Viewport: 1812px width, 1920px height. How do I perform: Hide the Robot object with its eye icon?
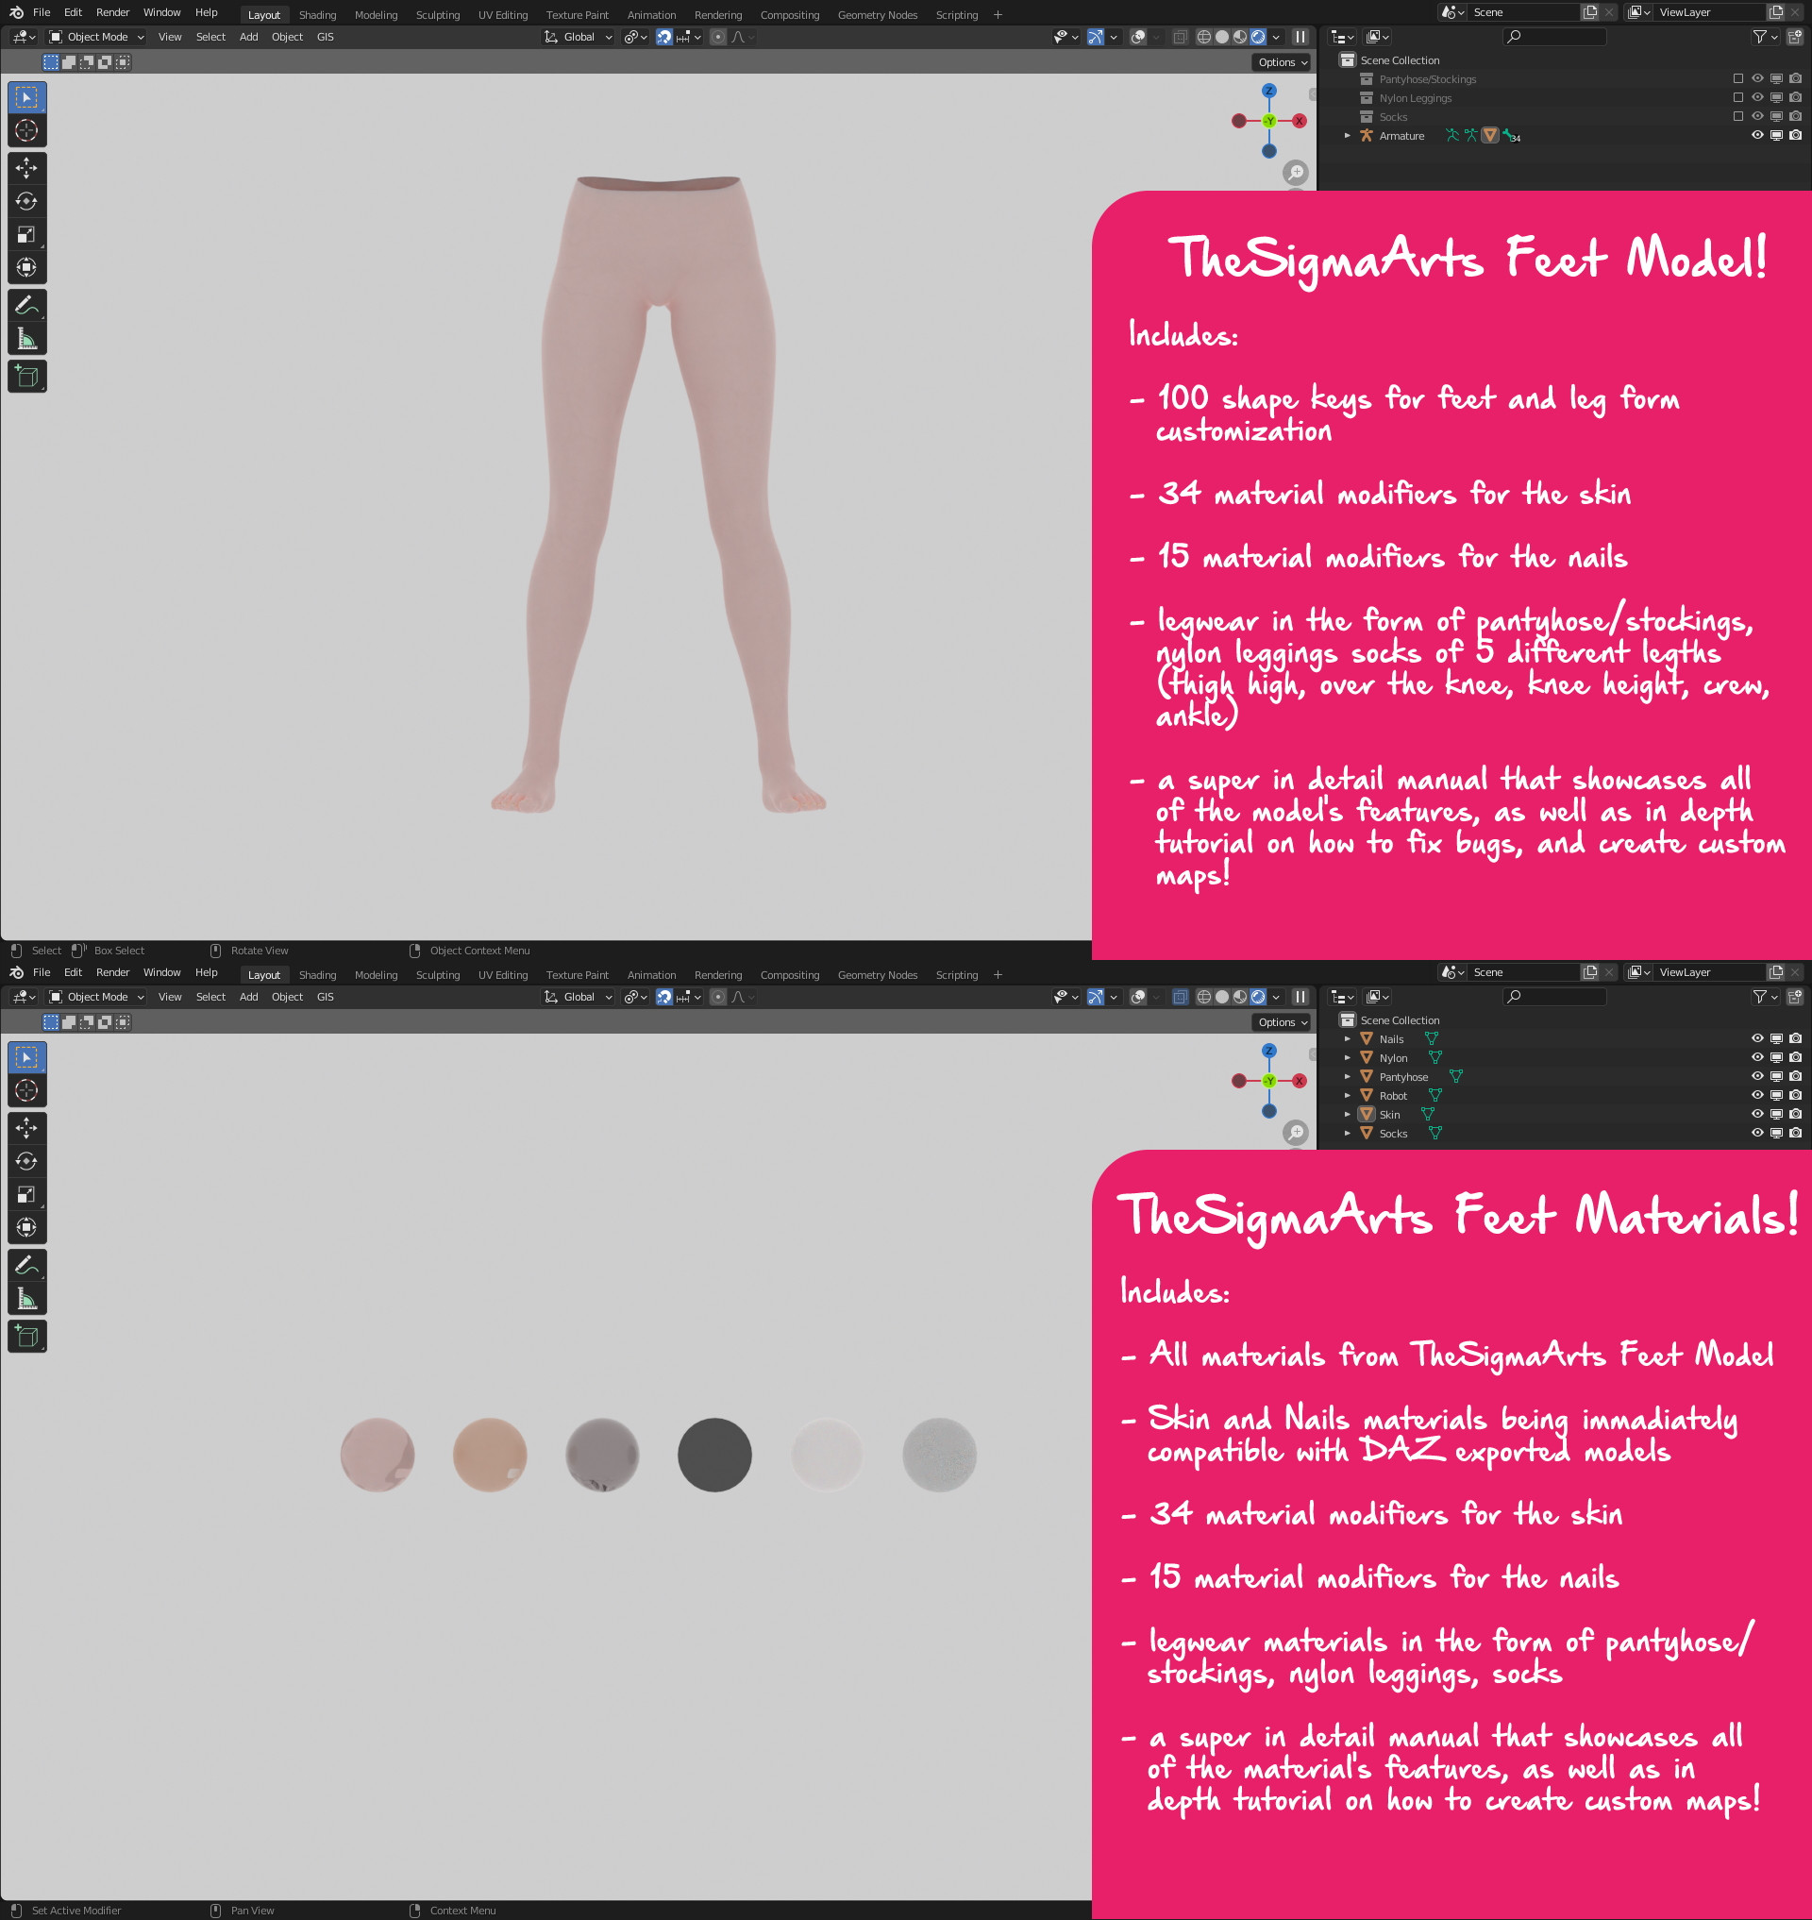(1758, 1095)
